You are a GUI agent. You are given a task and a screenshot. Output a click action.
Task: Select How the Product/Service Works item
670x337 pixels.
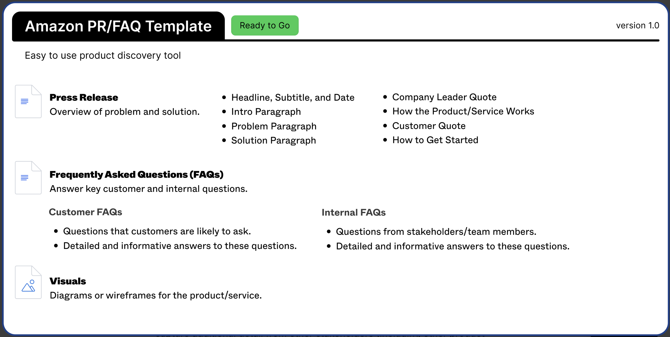(x=463, y=111)
